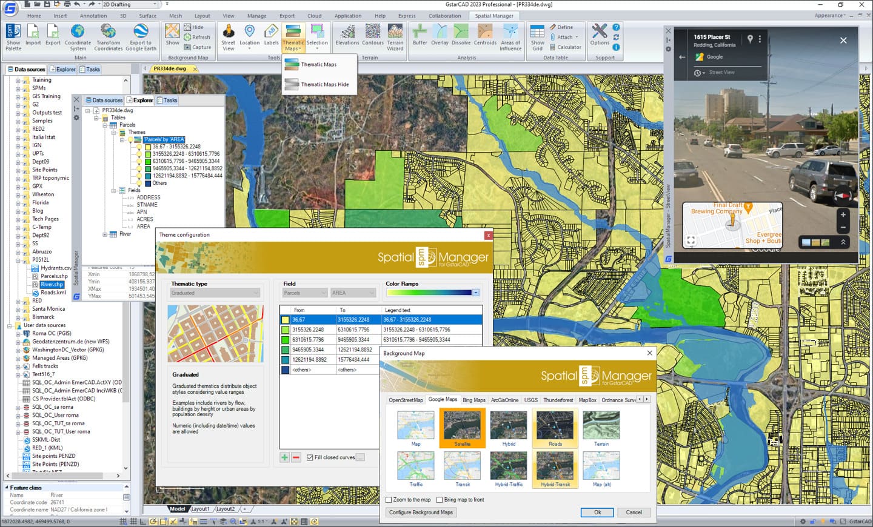The image size is (873, 527).
Task: Zoom in on Street View minimap
Action: click(843, 214)
